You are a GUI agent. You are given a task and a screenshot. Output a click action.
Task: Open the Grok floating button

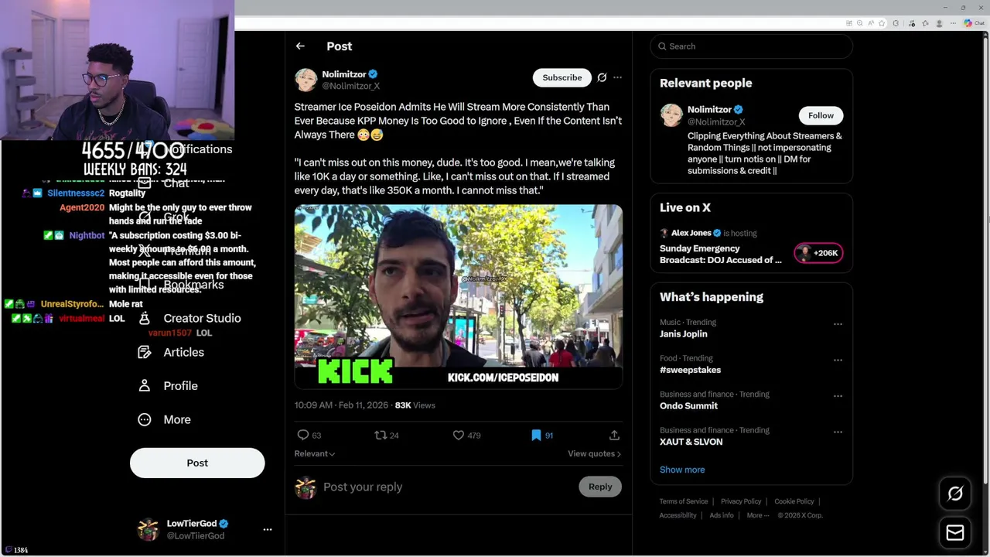click(955, 494)
